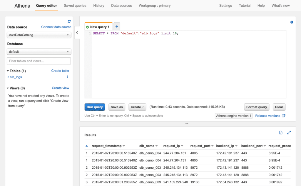The width and height of the screenshot is (301, 186).
Task: Open backend_ip column filter arrow
Action: [236, 146]
